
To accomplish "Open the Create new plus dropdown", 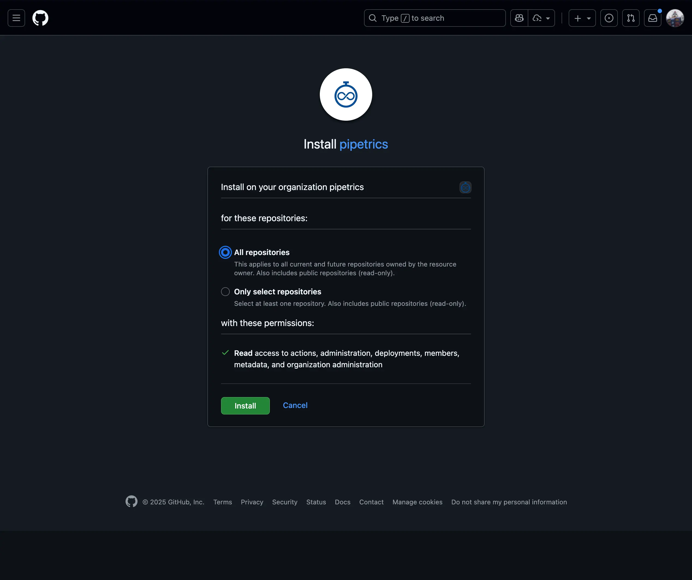I will coord(581,18).
